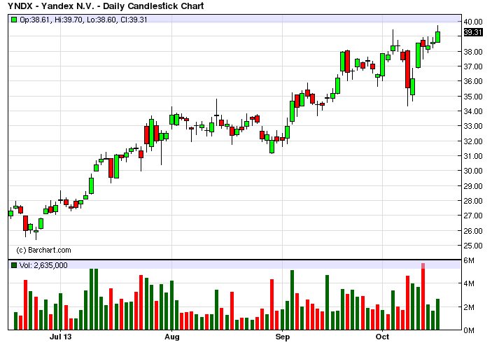Click the 27.00 price axis label
492x345 pixels.
[473, 216]
